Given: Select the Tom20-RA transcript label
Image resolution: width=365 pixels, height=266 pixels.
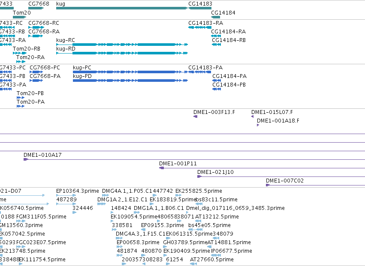Looking at the screenshot, I should (30, 57).
